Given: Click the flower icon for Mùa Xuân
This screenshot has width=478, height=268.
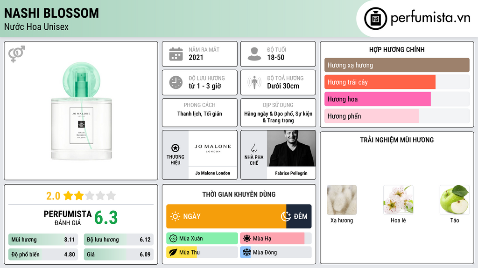Looking at the screenshot, I should click(x=173, y=238).
